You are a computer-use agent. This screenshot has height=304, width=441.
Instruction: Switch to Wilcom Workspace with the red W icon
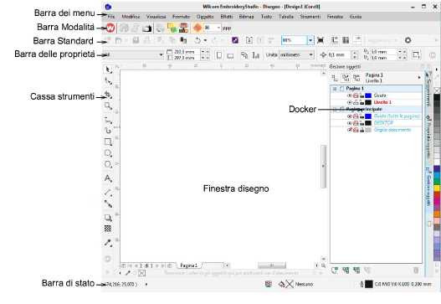pyautogui.click(x=110, y=28)
